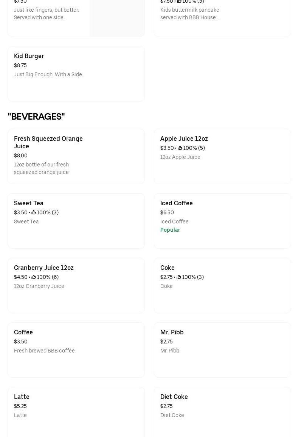Select the Iced Coffee item

point(177,203)
